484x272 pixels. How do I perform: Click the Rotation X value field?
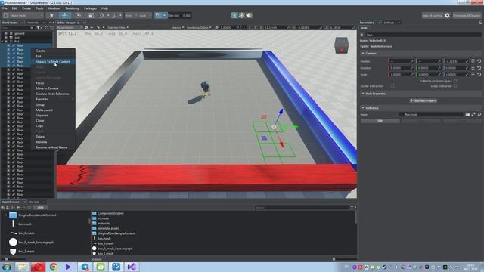pyautogui.click(x=401, y=68)
